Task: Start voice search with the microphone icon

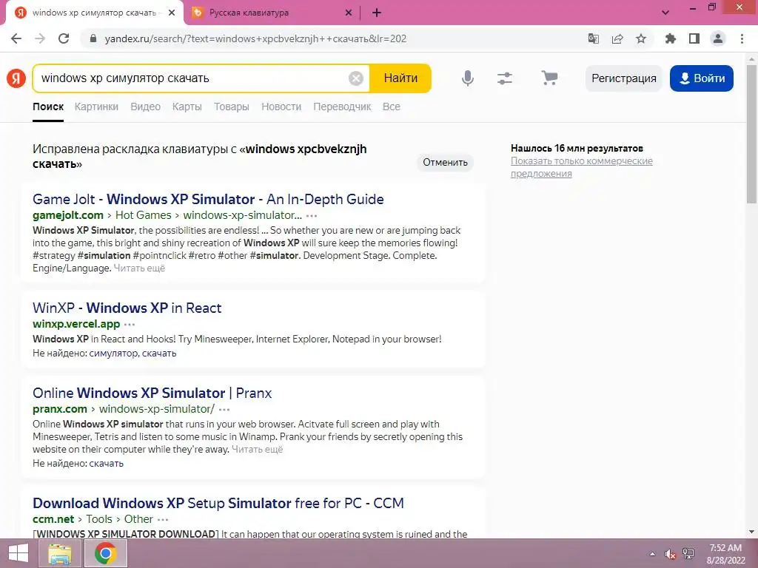Action: click(468, 78)
